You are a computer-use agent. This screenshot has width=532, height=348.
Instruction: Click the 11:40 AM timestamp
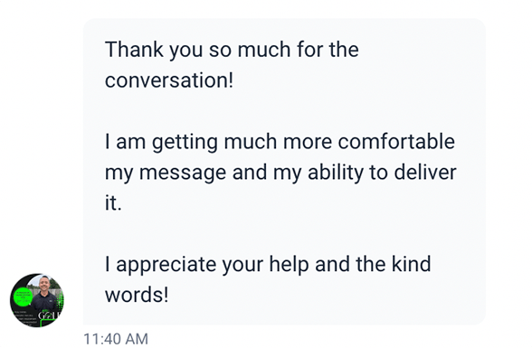click(x=116, y=339)
